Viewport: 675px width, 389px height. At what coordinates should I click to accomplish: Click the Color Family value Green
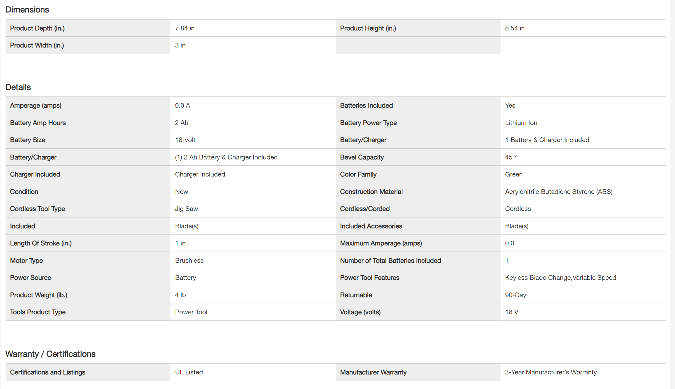click(x=514, y=174)
